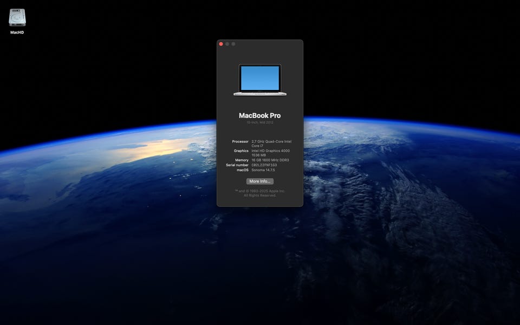Click the Memory label
The height and width of the screenshot is (325, 520).
(x=242, y=160)
